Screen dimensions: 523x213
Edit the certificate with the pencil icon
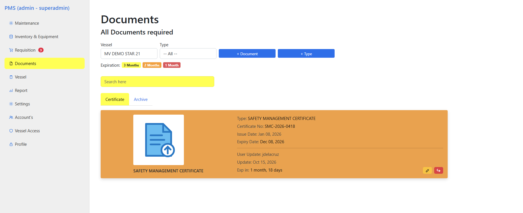point(427,170)
